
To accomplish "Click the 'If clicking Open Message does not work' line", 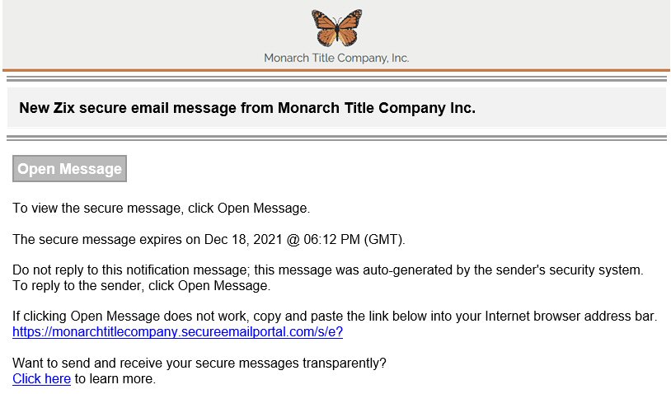I will pos(335,317).
